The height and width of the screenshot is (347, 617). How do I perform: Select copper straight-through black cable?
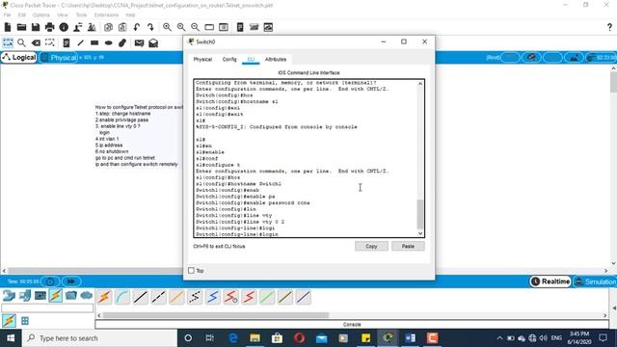click(x=141, y=297)
